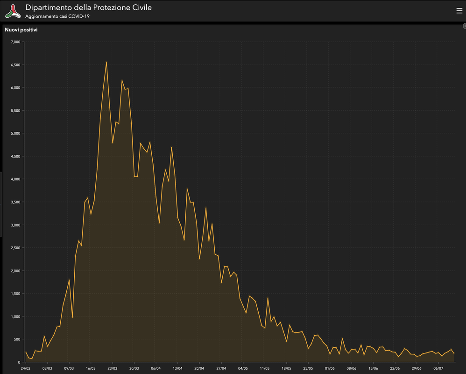Screen dimensions: 466x374
Task: Click the 2,500 y-axis label
Action: click(15, 248)
